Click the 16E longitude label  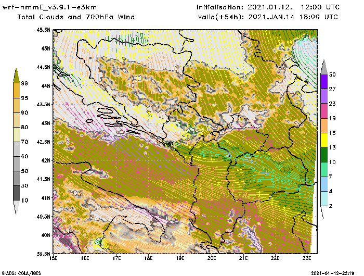point(85,258)
